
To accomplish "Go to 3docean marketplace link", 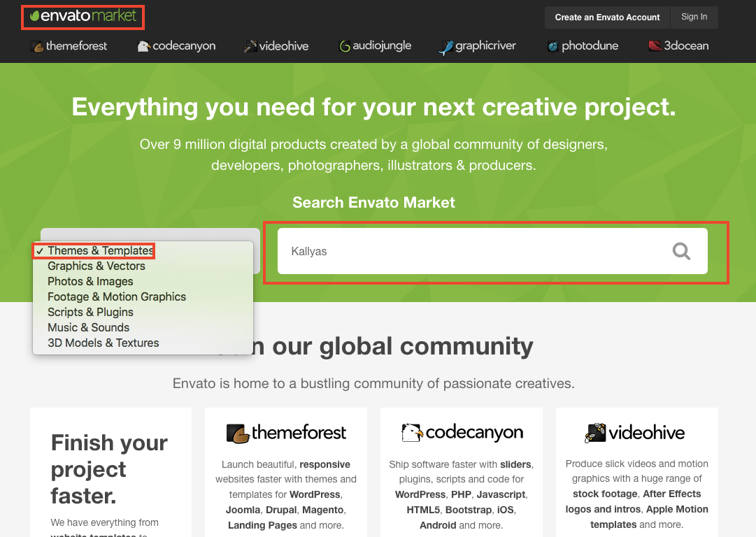I will (x=678, y=46).
